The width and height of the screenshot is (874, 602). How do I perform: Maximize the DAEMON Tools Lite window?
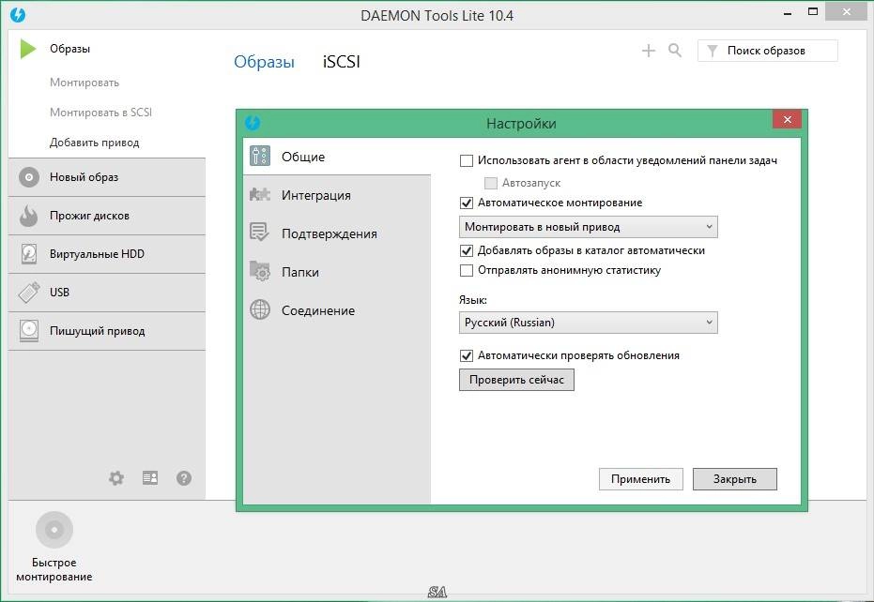(x=813, y=11)
